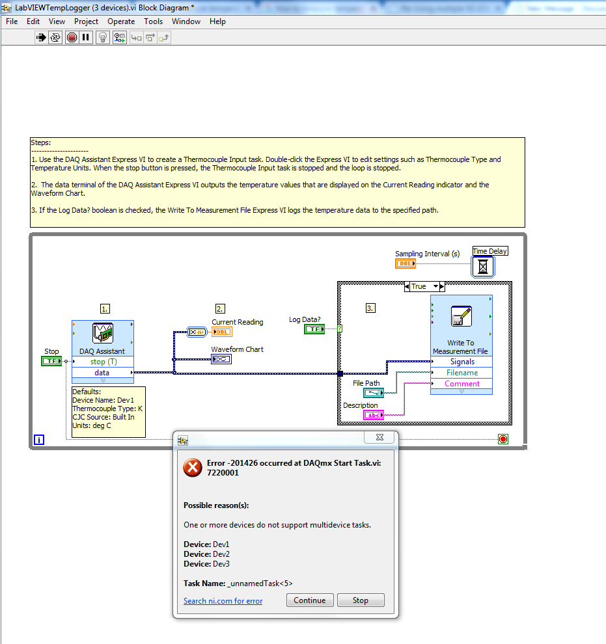Click the Retain Wire Values icon

click(120, 38)
